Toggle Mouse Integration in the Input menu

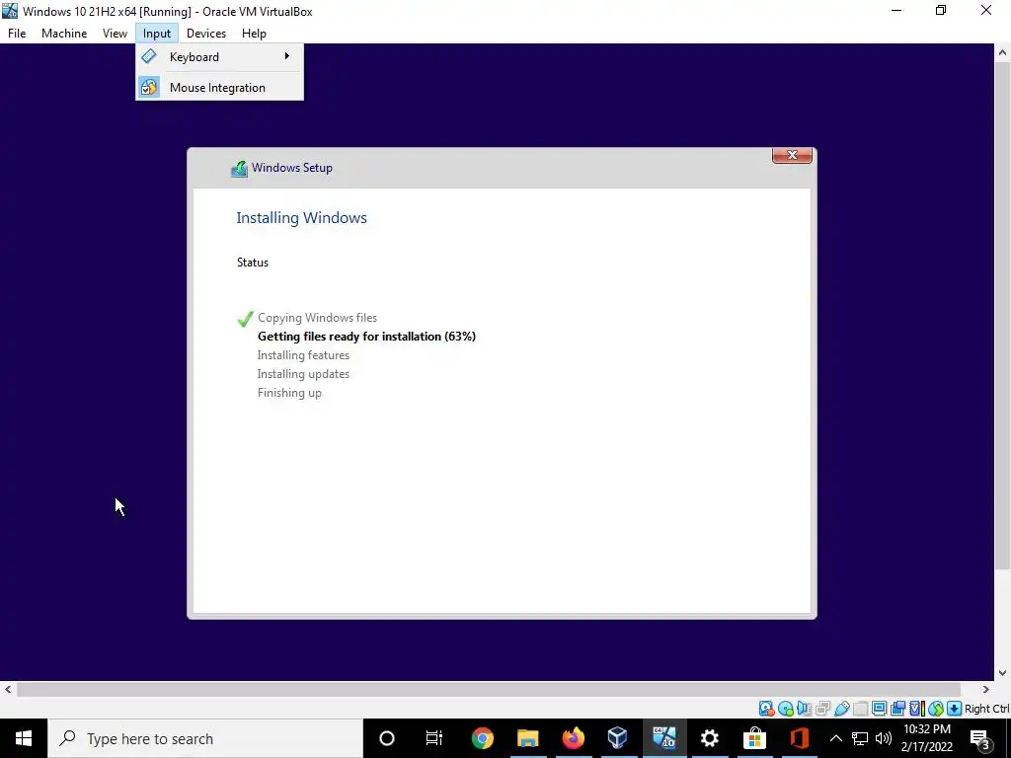[219, 88]
